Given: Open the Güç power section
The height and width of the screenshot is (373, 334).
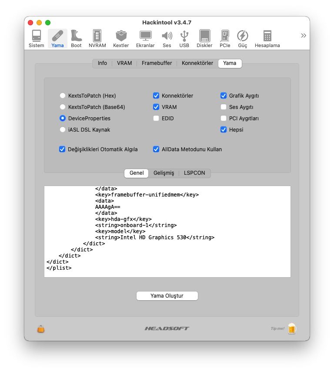Looking at the screenshot, I should (243, 38).
